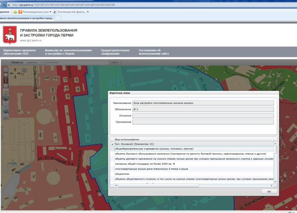Collapse the 'Тип: Основной (Элементов: 21)' group

[112, 144]
